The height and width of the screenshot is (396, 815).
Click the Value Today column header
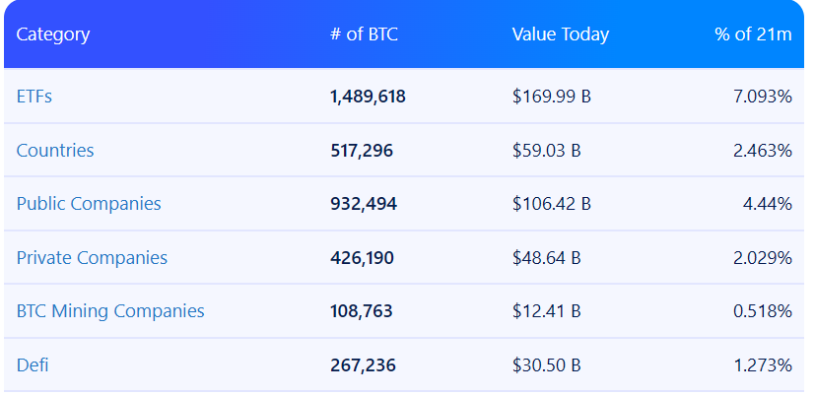(x=560, y=34)
